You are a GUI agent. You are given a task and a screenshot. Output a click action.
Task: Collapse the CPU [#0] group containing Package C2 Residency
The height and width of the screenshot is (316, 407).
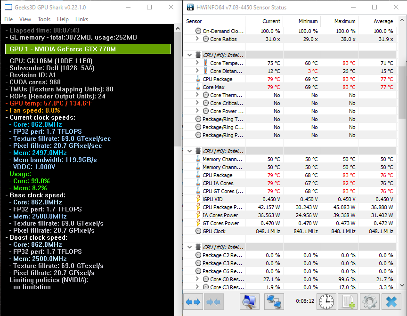(x=189, y=247)
